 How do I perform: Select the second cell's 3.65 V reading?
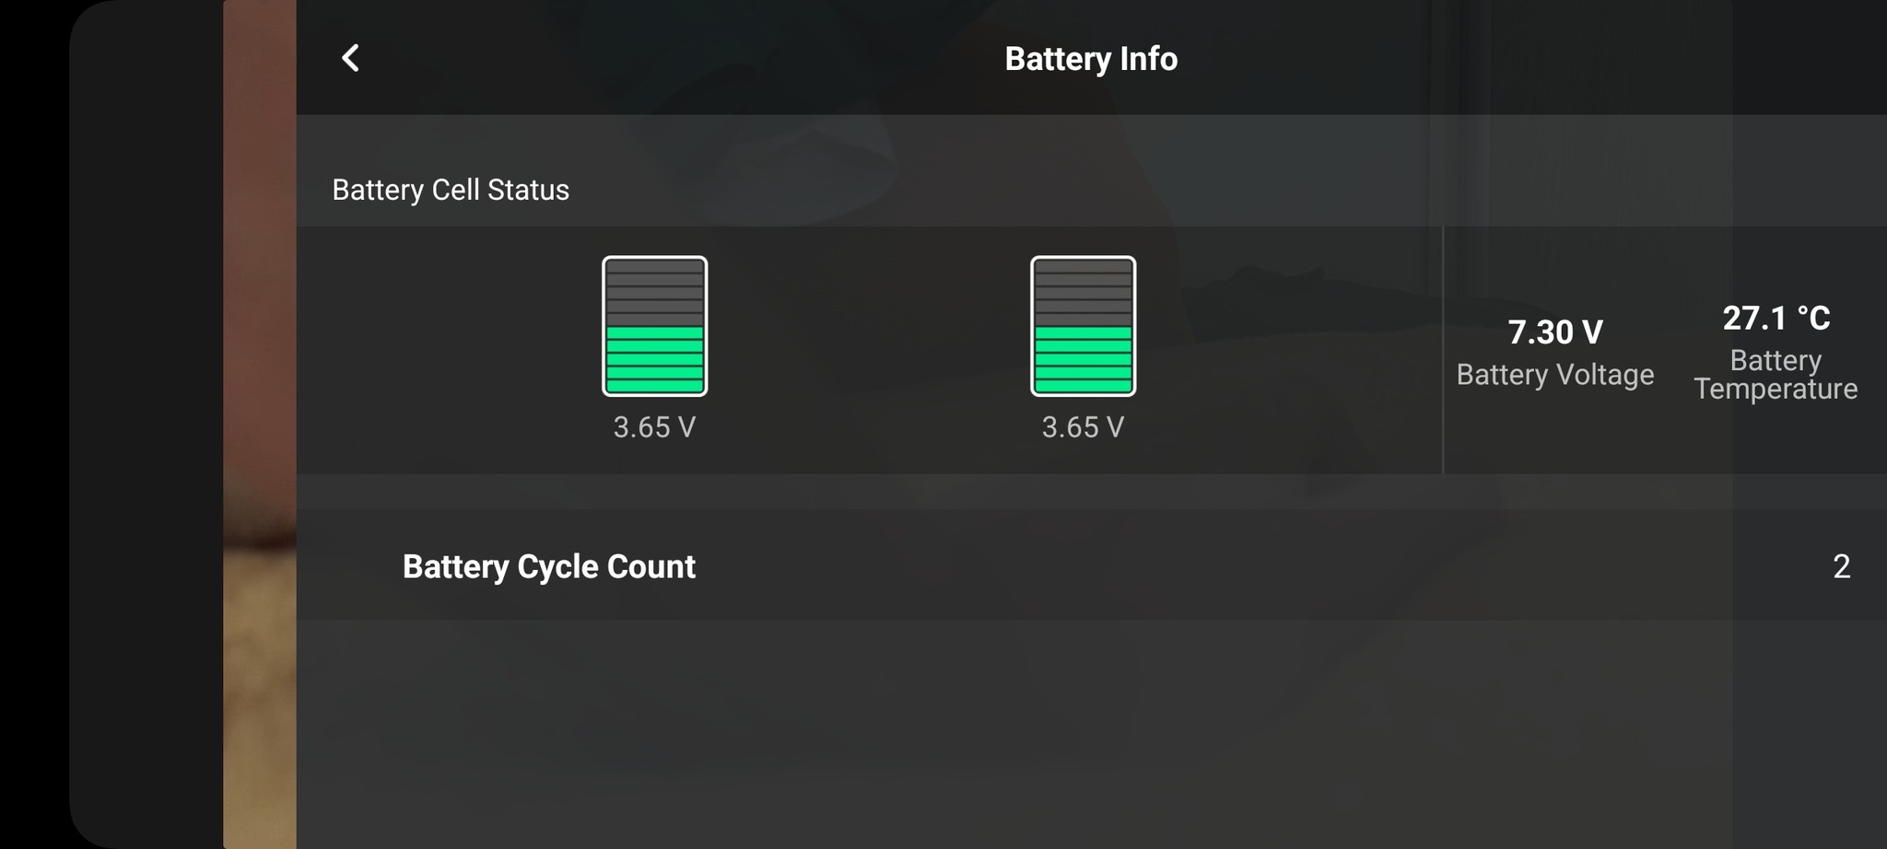(x=1083, y=427)
